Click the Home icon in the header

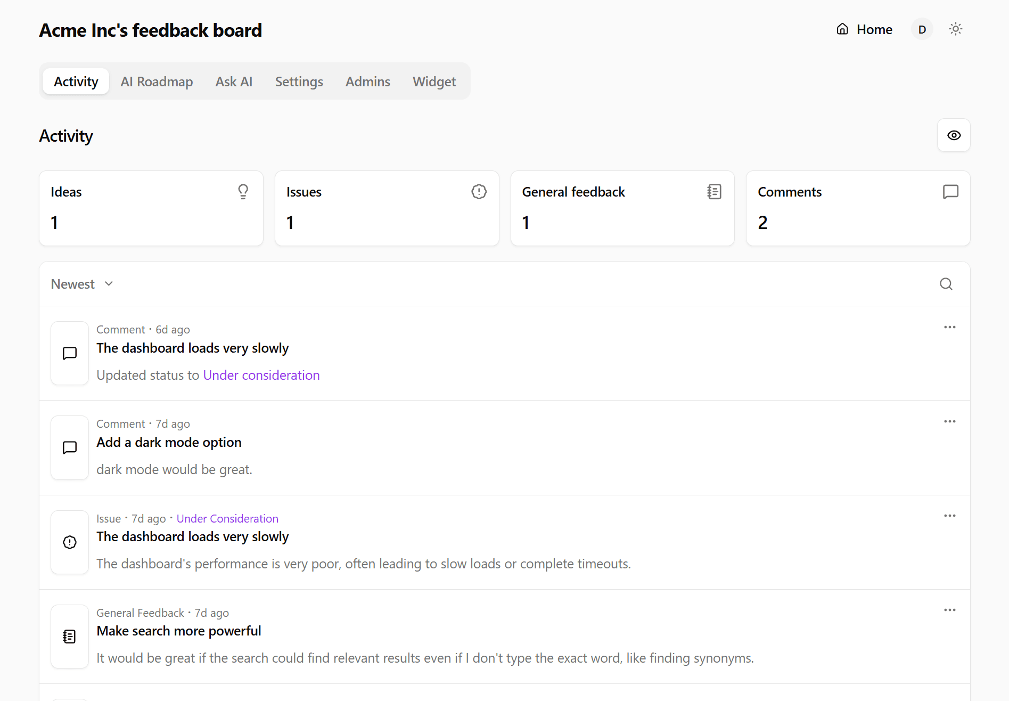pos(842,29)
